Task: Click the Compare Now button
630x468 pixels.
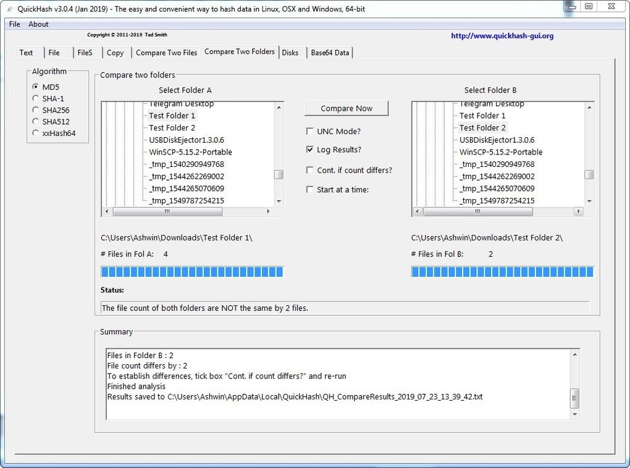Action: (346, 108)
